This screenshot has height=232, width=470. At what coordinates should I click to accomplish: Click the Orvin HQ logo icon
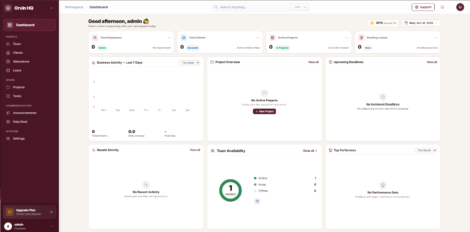8,8
